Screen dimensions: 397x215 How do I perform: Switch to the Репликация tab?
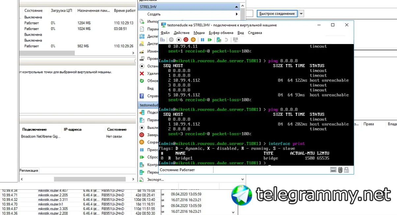(x=29, y=171)
